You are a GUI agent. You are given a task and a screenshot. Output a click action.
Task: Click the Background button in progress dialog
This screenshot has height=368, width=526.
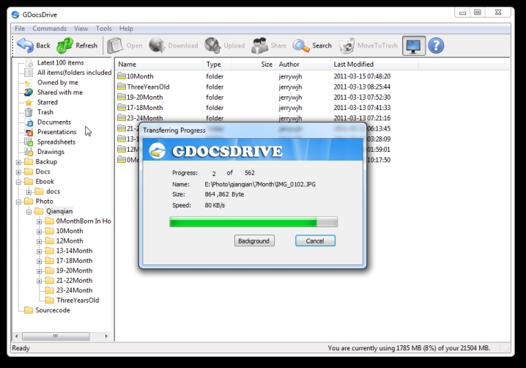(253, 240)
